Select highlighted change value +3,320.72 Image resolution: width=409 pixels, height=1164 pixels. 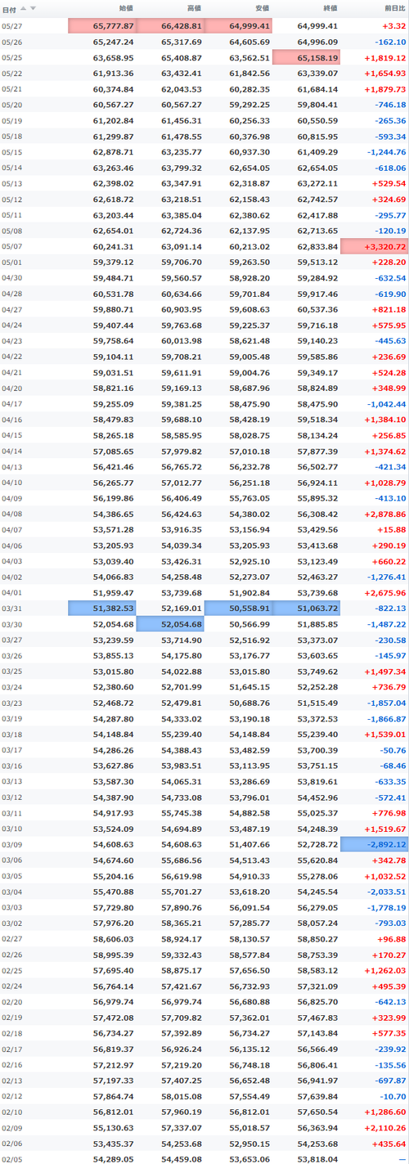pos(375,247)
